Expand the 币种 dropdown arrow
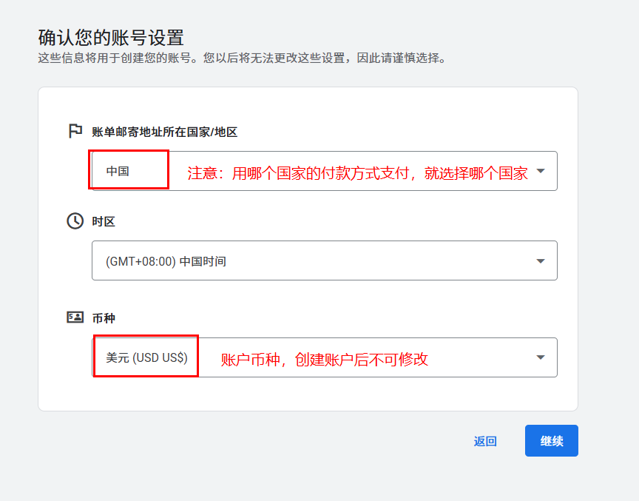 click(x=540, y=357)
